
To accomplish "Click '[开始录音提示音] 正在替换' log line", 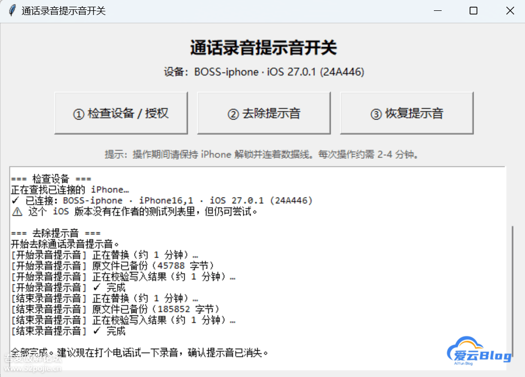I will (x=105, y=255).
